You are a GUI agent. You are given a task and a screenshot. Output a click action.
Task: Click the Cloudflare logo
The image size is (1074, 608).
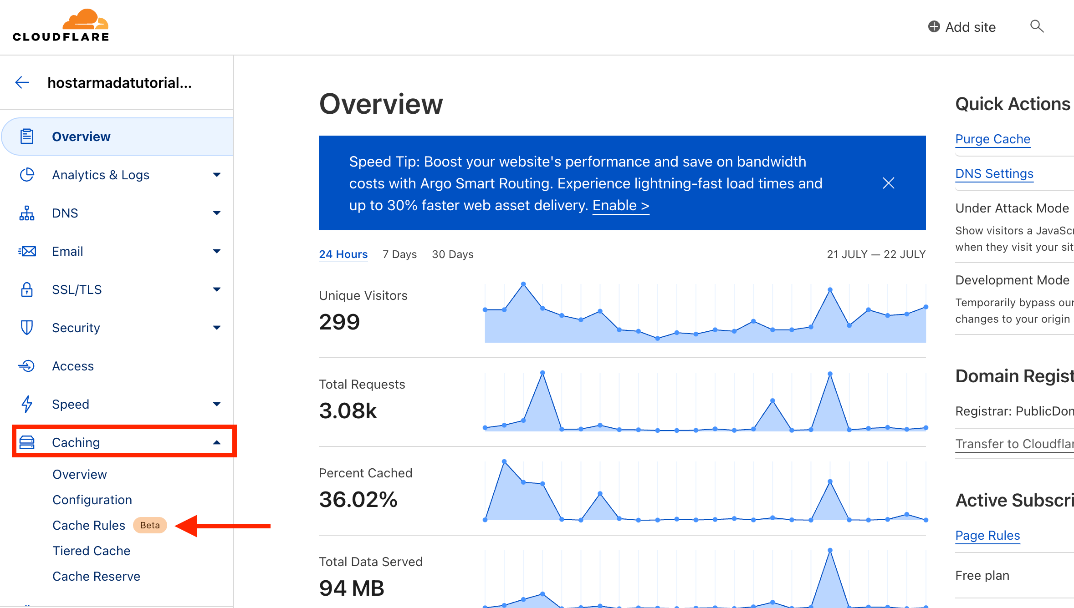(61, 25)
